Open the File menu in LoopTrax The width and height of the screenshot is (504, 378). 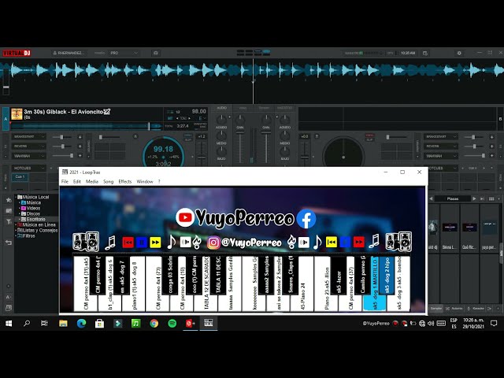coord(65,182)
